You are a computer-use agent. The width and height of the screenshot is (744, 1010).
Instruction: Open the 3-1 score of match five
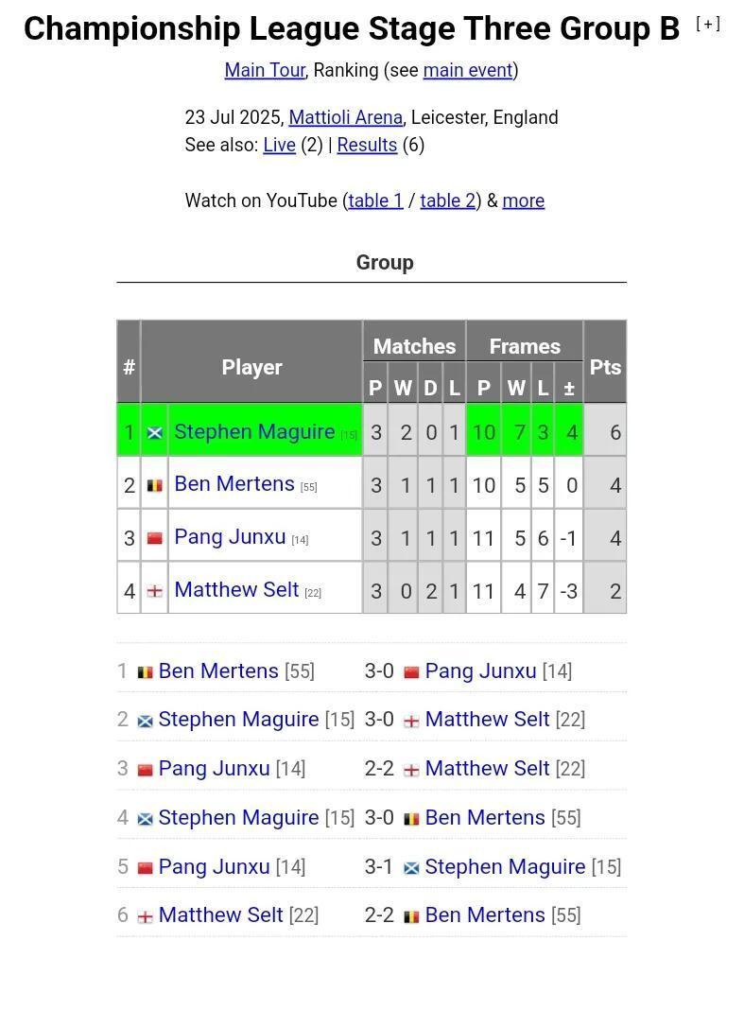point(378,866)
